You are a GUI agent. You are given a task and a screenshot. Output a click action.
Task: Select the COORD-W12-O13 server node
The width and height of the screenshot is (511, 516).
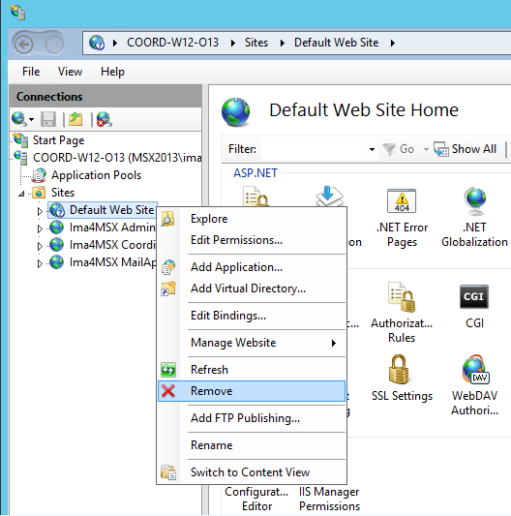[x=117, y=158]
